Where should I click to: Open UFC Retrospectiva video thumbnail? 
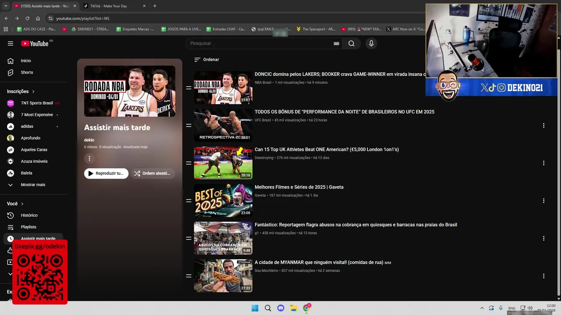click(x=223, y=125)
